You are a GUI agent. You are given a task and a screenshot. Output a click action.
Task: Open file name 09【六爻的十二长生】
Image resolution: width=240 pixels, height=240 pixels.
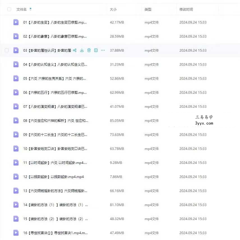tap(55, 135)
